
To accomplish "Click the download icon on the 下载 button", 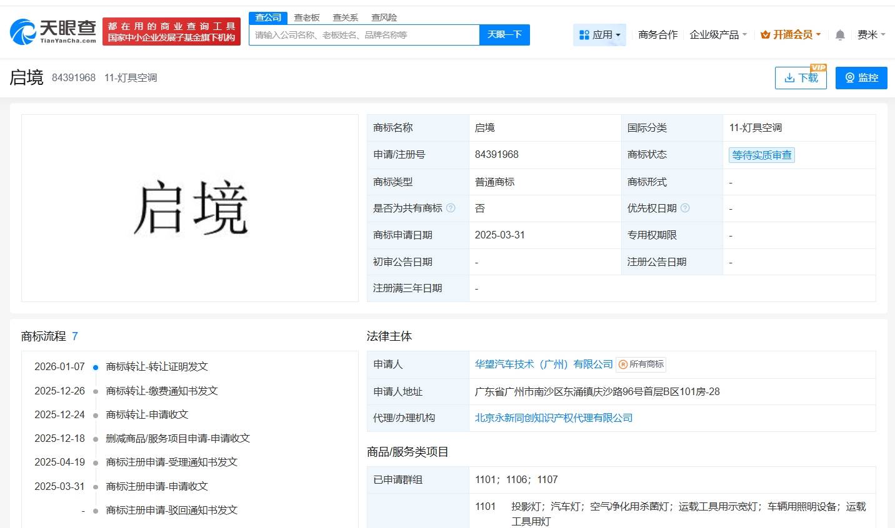I will (x=789, y=78).
